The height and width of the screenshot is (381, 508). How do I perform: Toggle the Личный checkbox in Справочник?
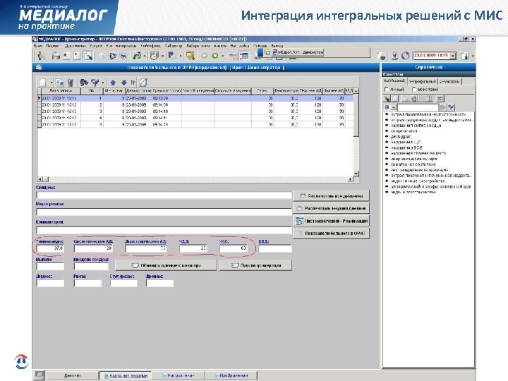click(x=386, y=89)
